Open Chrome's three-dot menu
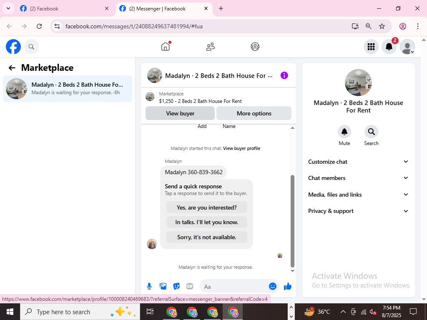 (x=418, y=26)
